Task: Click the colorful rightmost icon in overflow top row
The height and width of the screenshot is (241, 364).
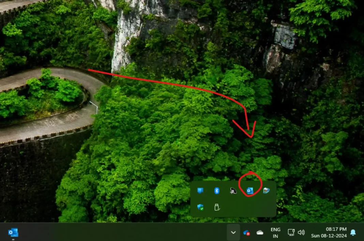Action: tap(266, 191)
